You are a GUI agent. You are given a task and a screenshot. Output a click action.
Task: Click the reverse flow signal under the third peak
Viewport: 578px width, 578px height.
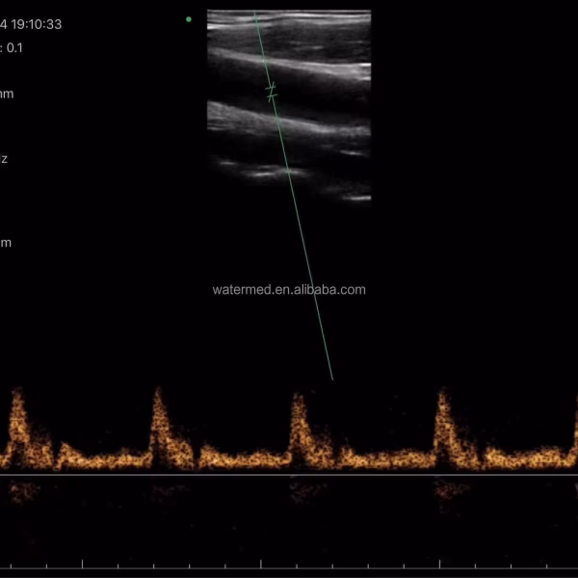pyautogui.click(x=306, y=489)
